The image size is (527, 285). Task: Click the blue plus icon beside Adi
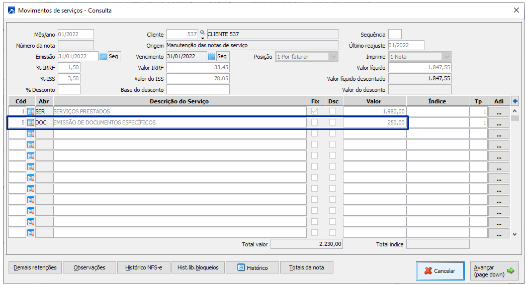click(x=515, y=101)
